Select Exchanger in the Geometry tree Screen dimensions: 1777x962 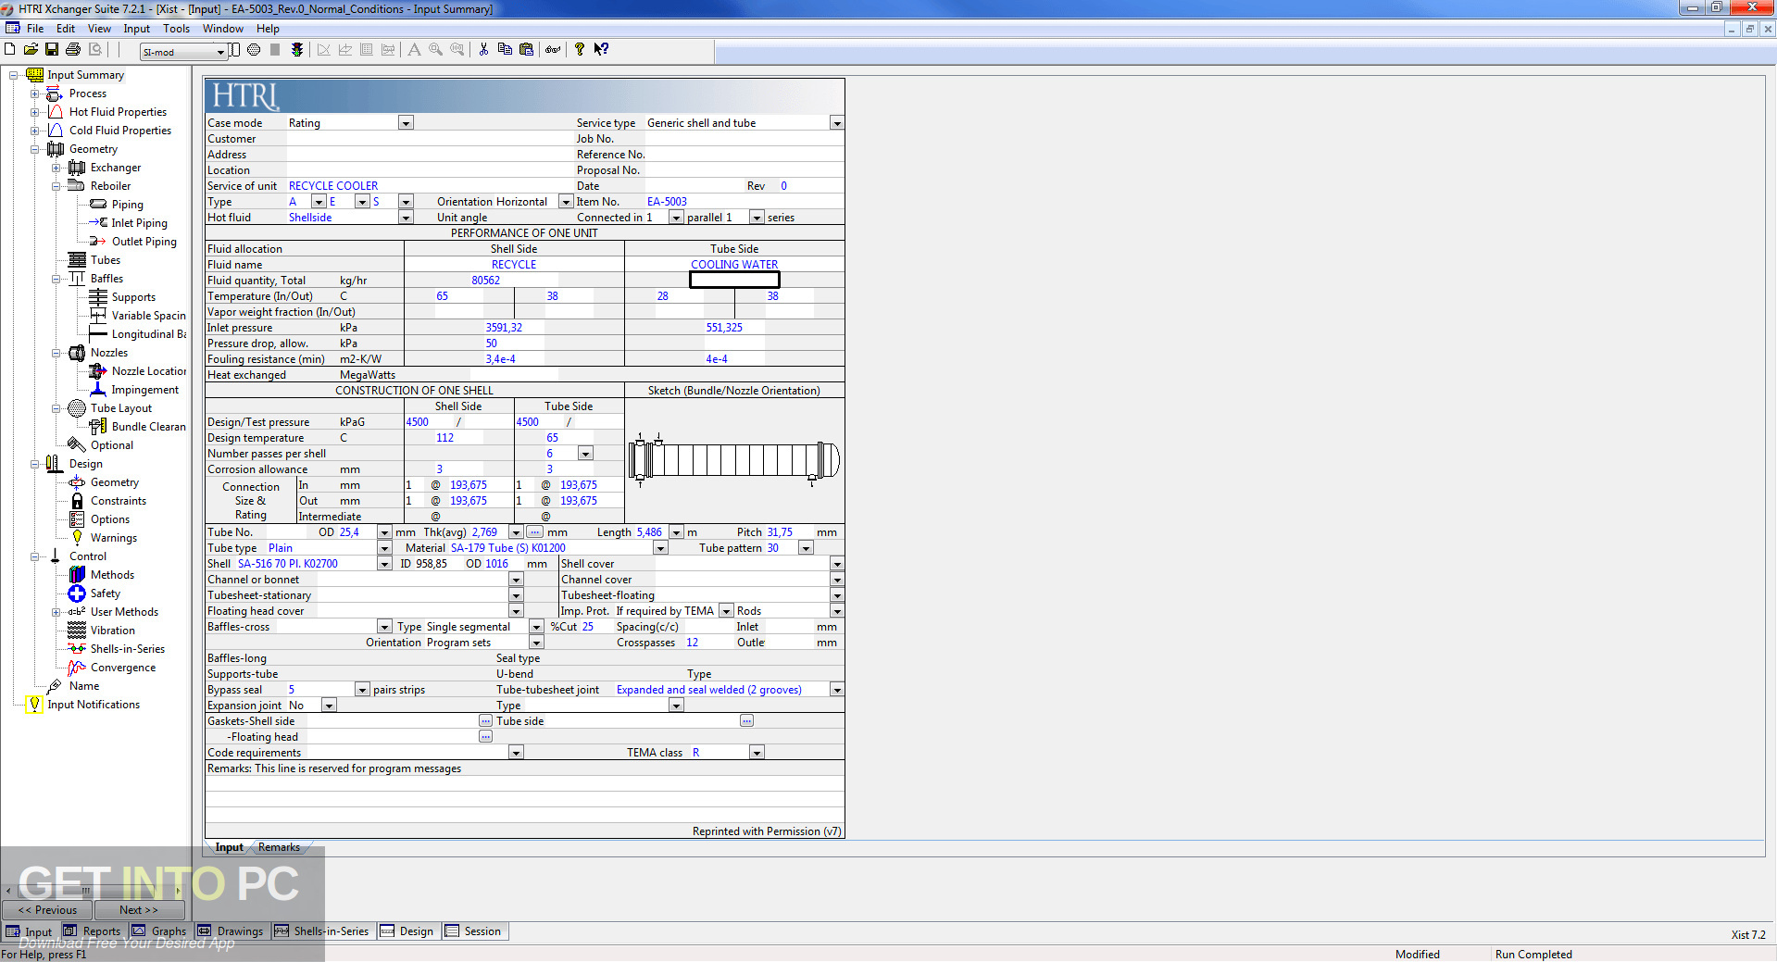click(x=116, y=168)
